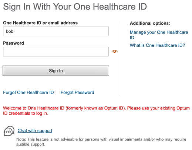Click the note about visual impairments
The image size is (192, 150).
click(x=101, y=139)
